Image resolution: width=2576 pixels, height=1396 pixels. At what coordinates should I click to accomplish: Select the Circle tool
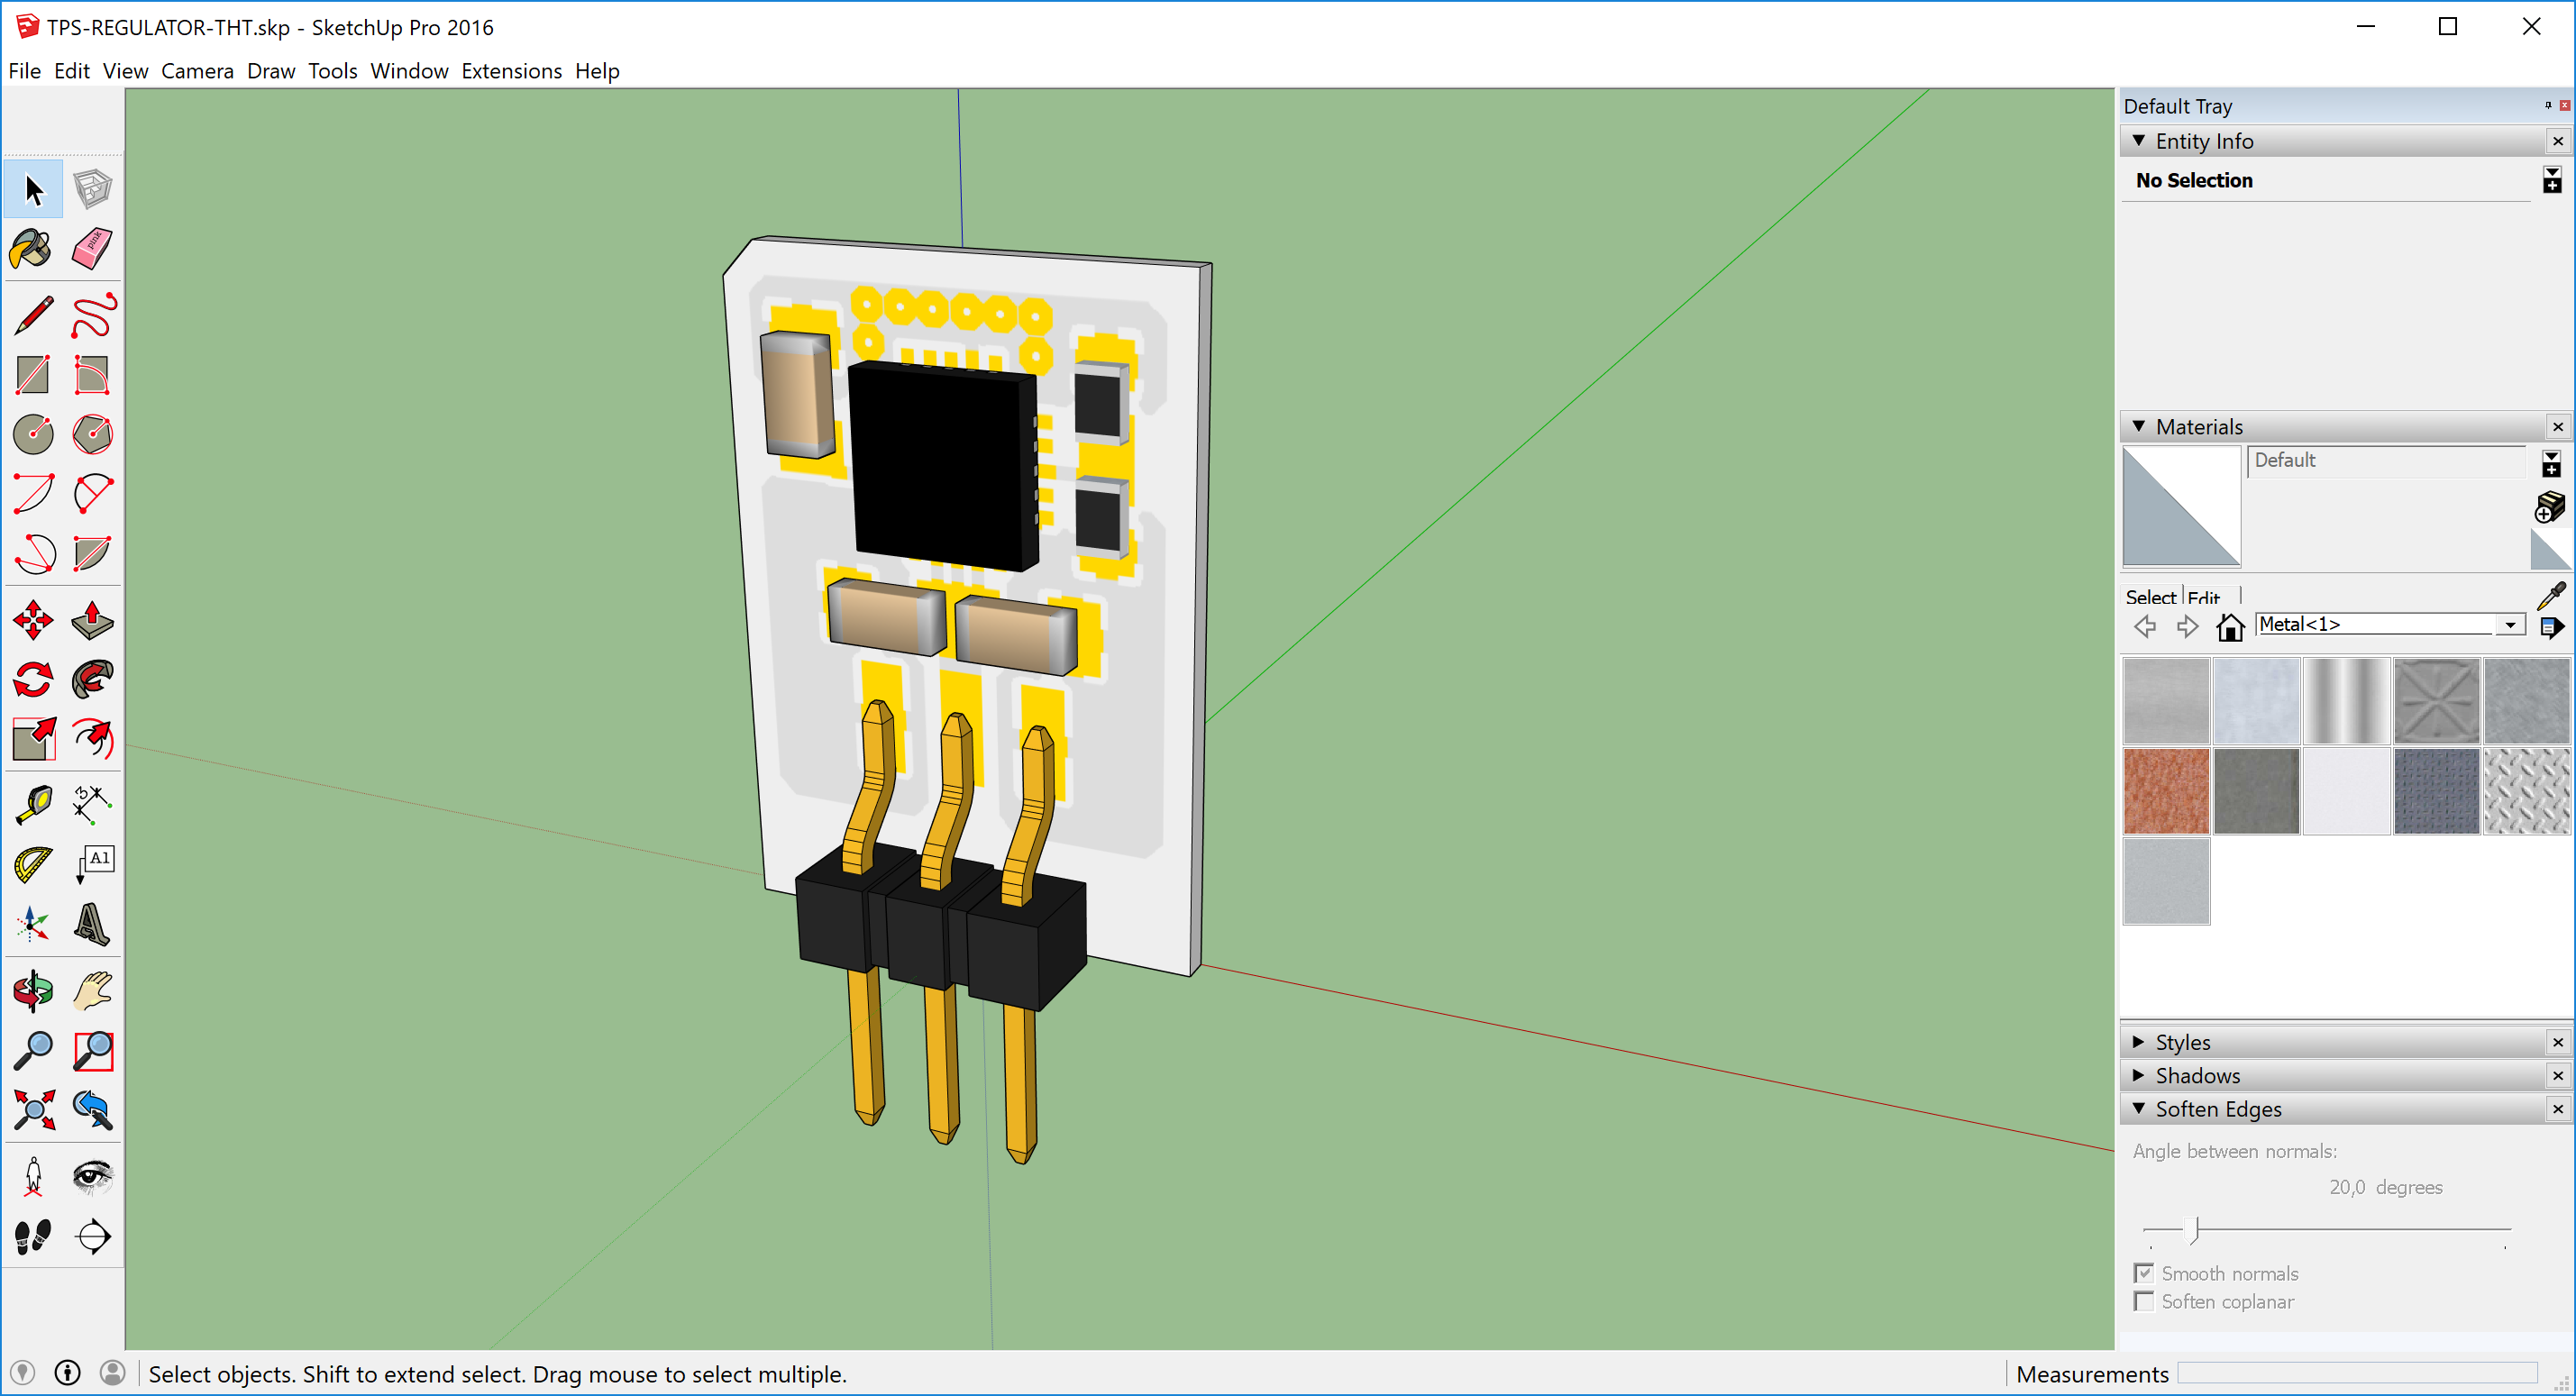coord(33,434)
